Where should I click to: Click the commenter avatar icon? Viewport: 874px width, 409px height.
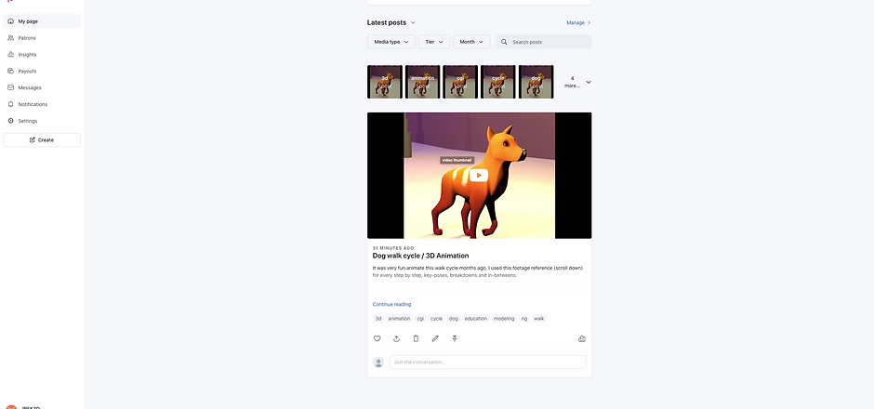pos(378,363)
